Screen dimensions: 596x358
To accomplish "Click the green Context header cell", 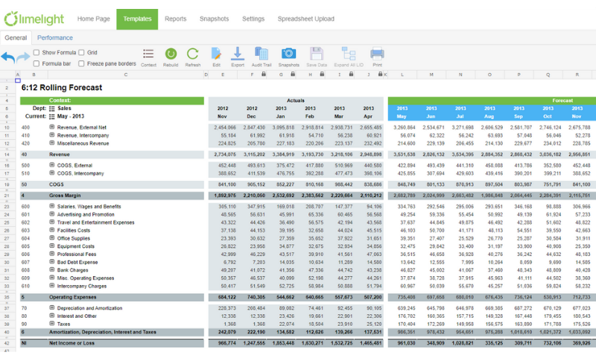I will click(112, 100).
